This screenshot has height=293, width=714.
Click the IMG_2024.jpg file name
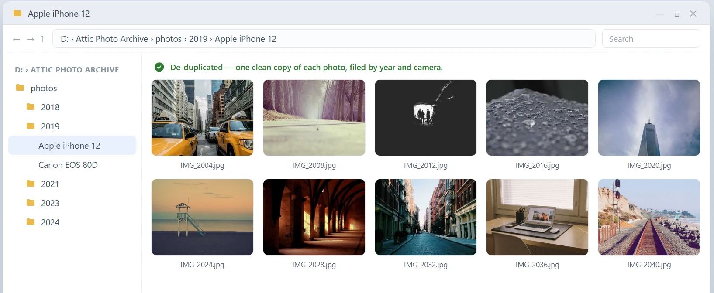[x=202, y=265]
